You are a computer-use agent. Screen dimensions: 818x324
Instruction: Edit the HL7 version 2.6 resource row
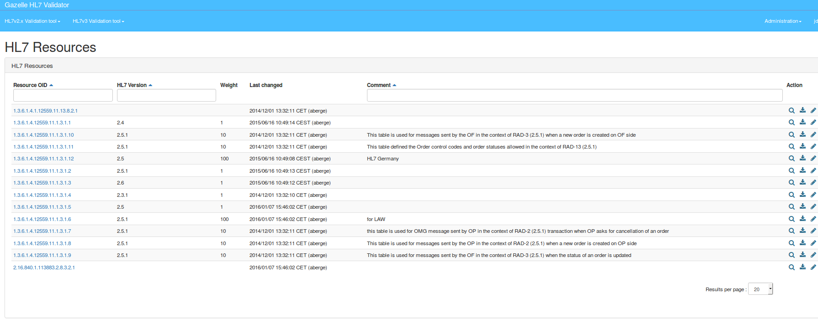click(x=813, y=183)
